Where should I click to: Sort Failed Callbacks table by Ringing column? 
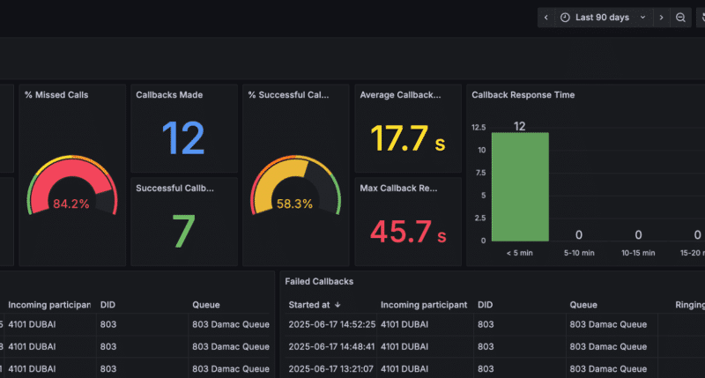click(689, 305)
